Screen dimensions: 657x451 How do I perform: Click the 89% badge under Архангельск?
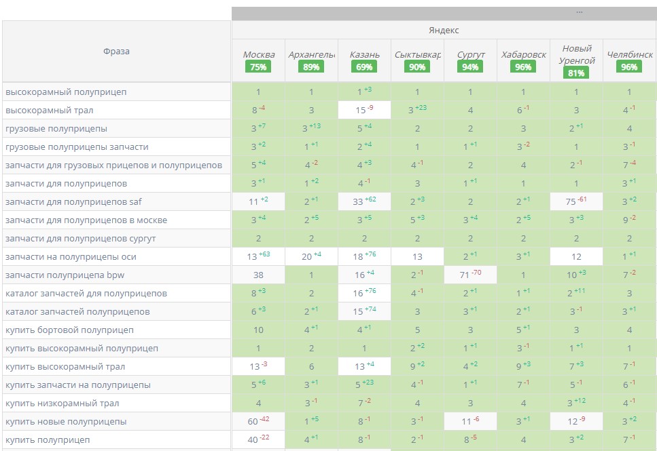pos(311,67)
